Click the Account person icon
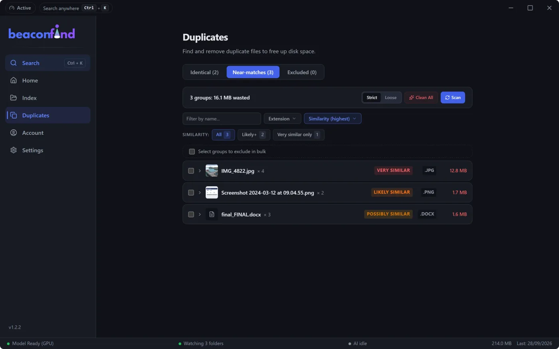 14,133
